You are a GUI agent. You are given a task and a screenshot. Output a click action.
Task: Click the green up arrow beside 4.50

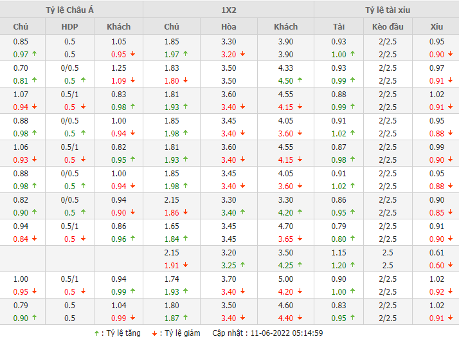300,81
